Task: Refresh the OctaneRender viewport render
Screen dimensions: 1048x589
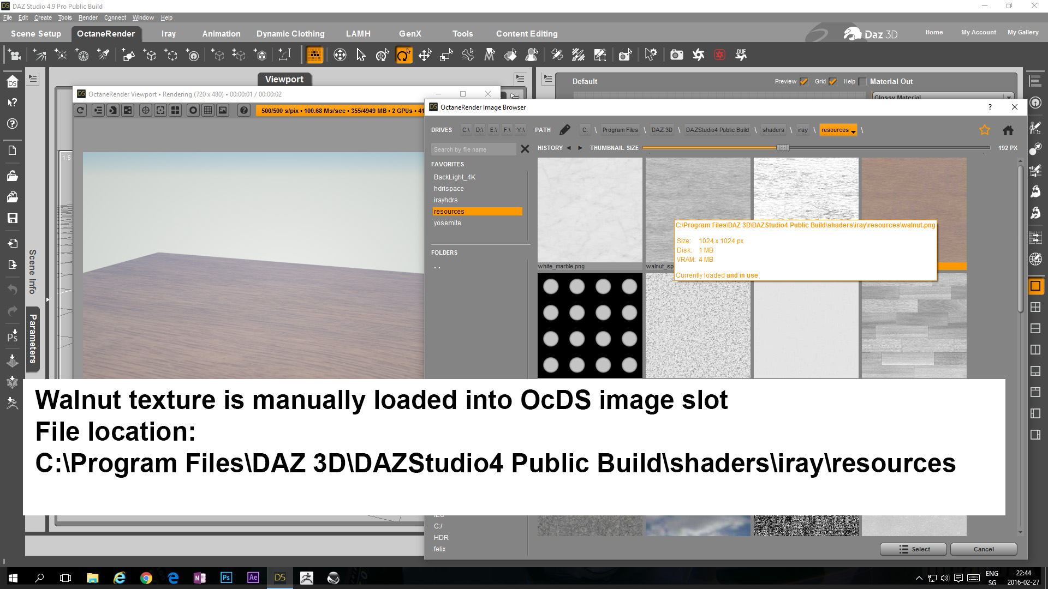Action: click(80, 110)
